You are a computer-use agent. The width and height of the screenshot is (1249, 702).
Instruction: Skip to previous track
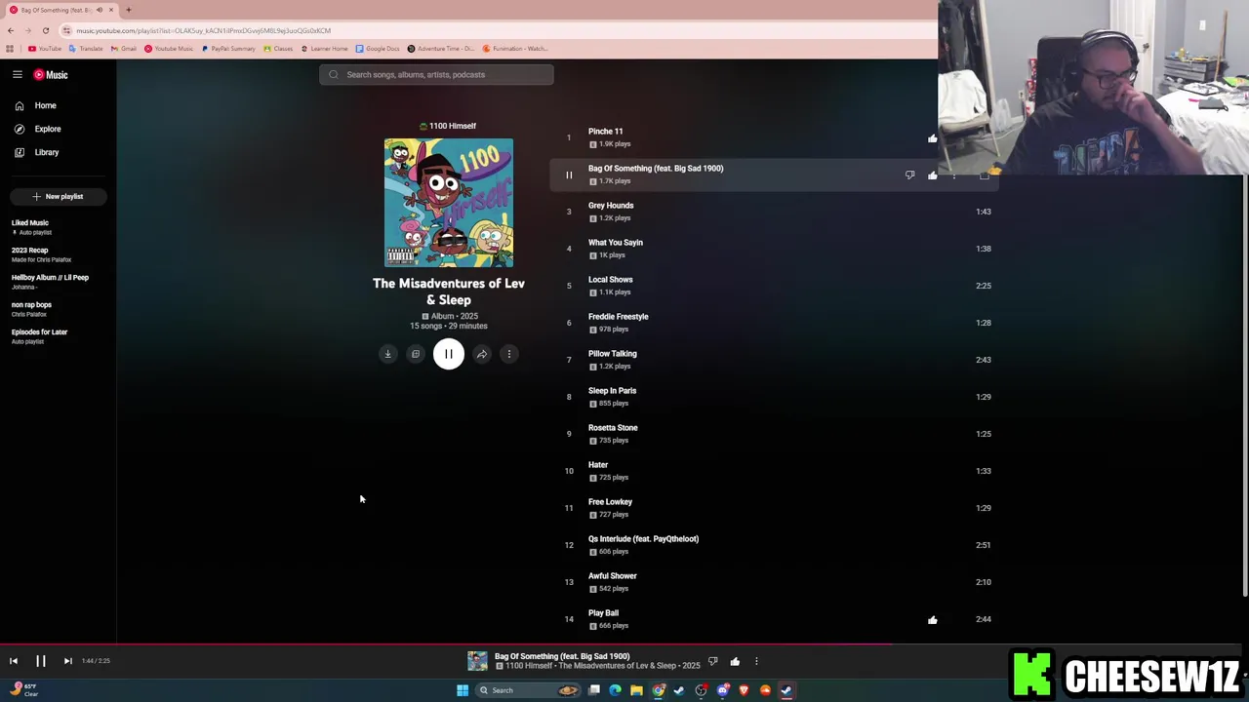pyautogui.click(x=14, y=661)
